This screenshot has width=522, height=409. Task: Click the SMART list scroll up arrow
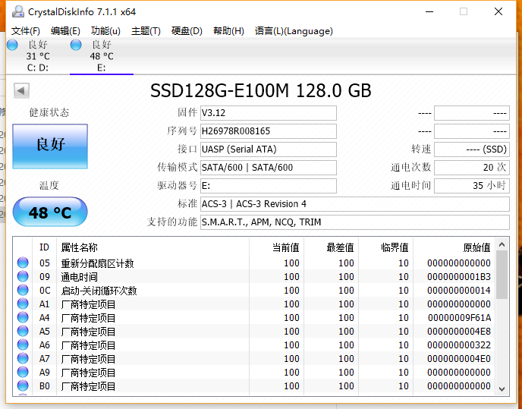(502, 245)
